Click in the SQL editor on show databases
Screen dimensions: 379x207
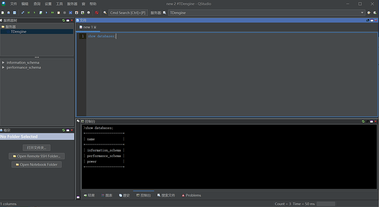(x=102, y=36)
